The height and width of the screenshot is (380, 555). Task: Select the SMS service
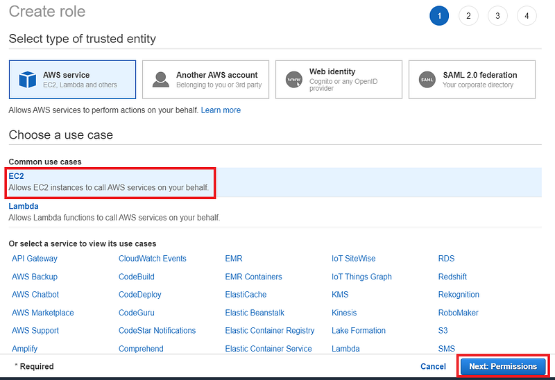[x=447, y=349]
